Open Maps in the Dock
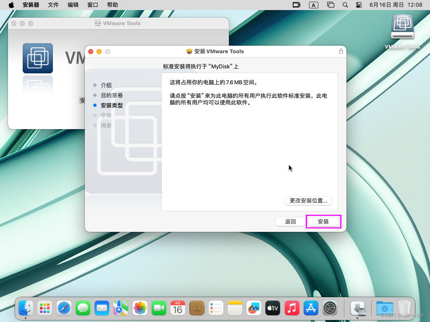The image size is (430, 322). [121, 308]
